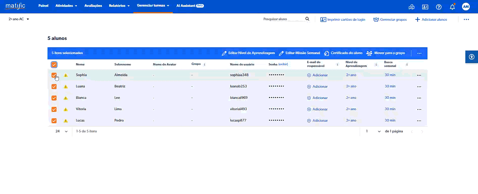Expand the 2º ano AC class dropdown
Screen dimensions: 478x194
tap(19, 19)
